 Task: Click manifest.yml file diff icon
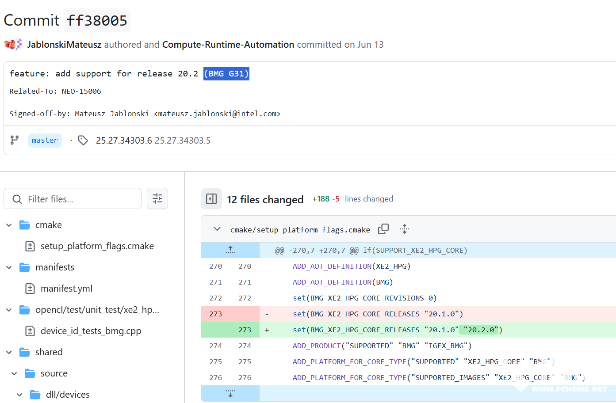pos(30,289)
